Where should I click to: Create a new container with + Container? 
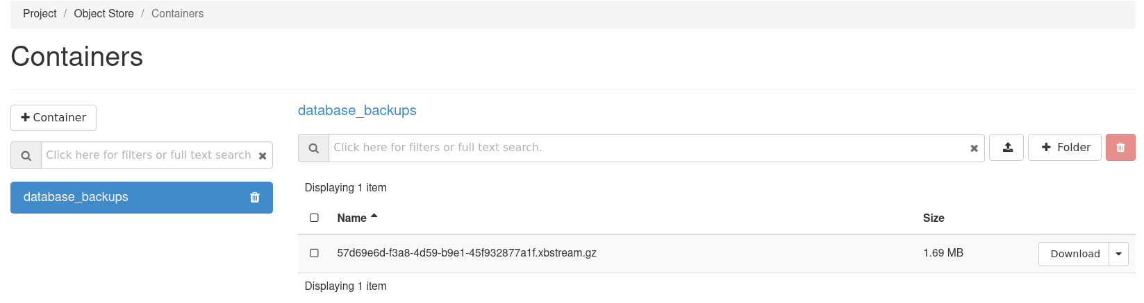tap(53, 118)
